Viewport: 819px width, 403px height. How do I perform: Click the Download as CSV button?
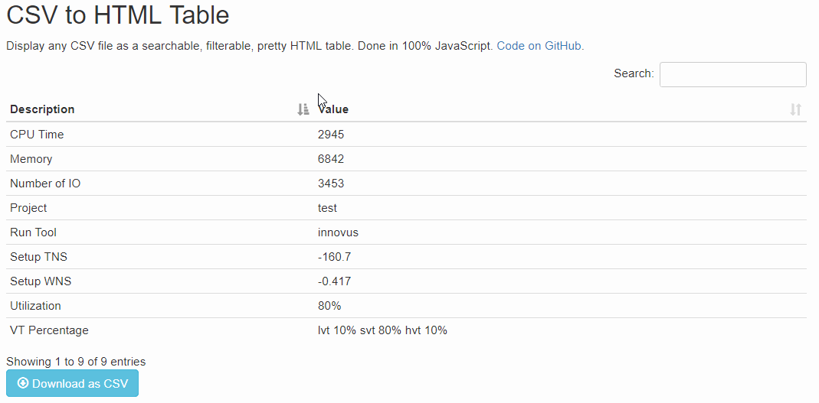pyautogui.click(x=72, y=384)
